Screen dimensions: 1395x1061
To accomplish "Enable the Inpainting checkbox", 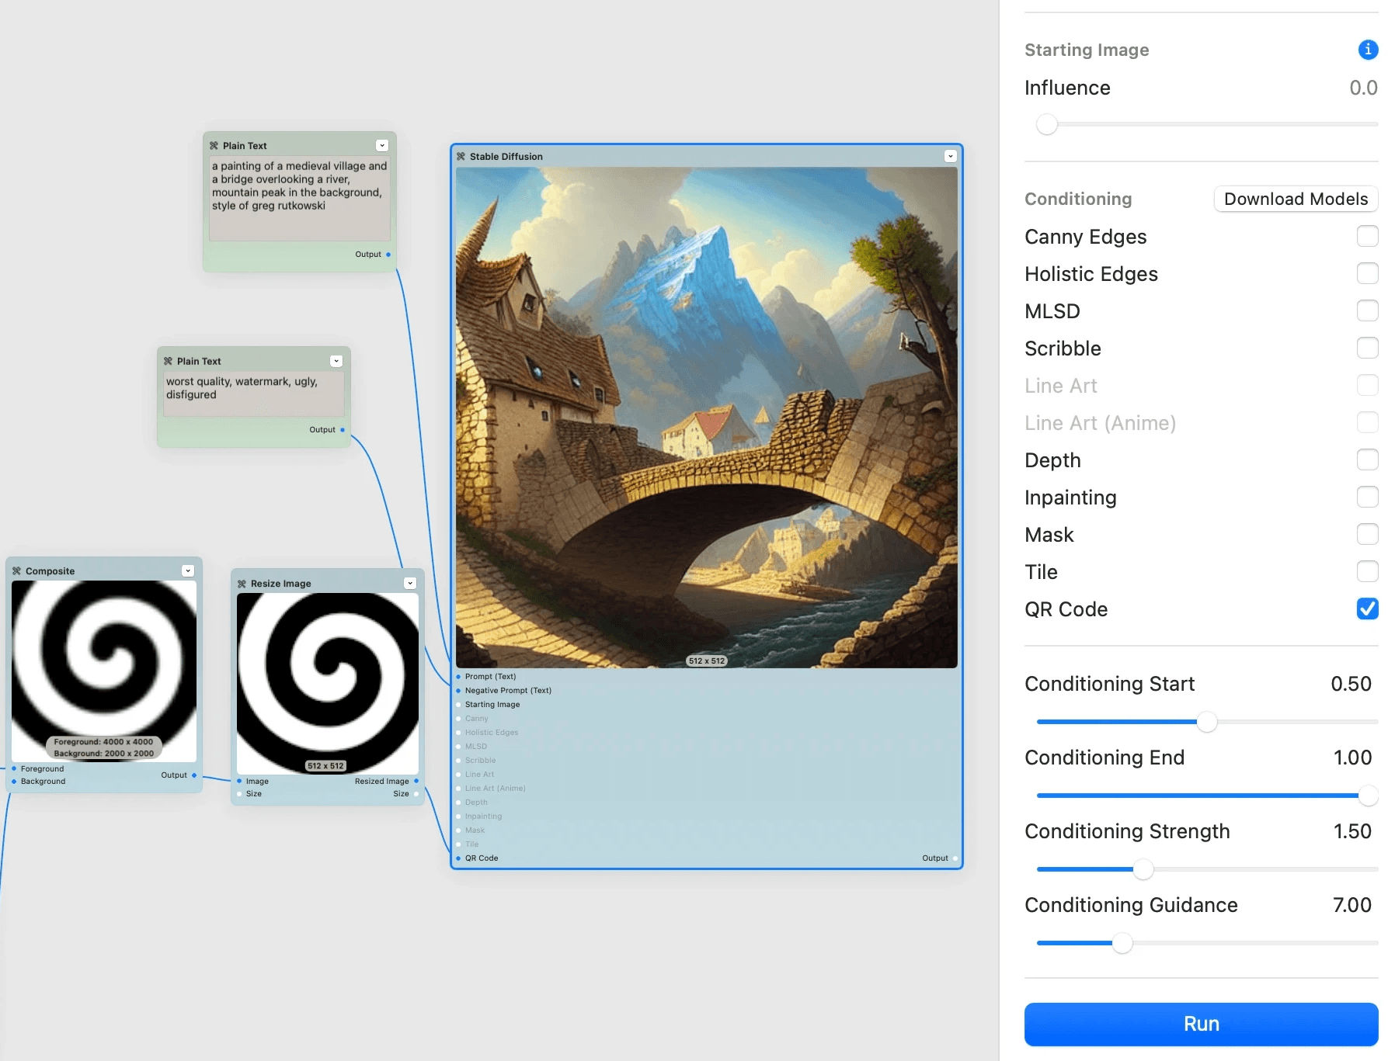I will (x=1368, y=497).
